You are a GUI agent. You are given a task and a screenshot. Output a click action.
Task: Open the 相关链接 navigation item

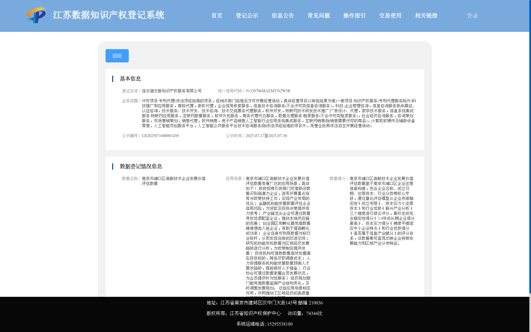coord(426,16)
